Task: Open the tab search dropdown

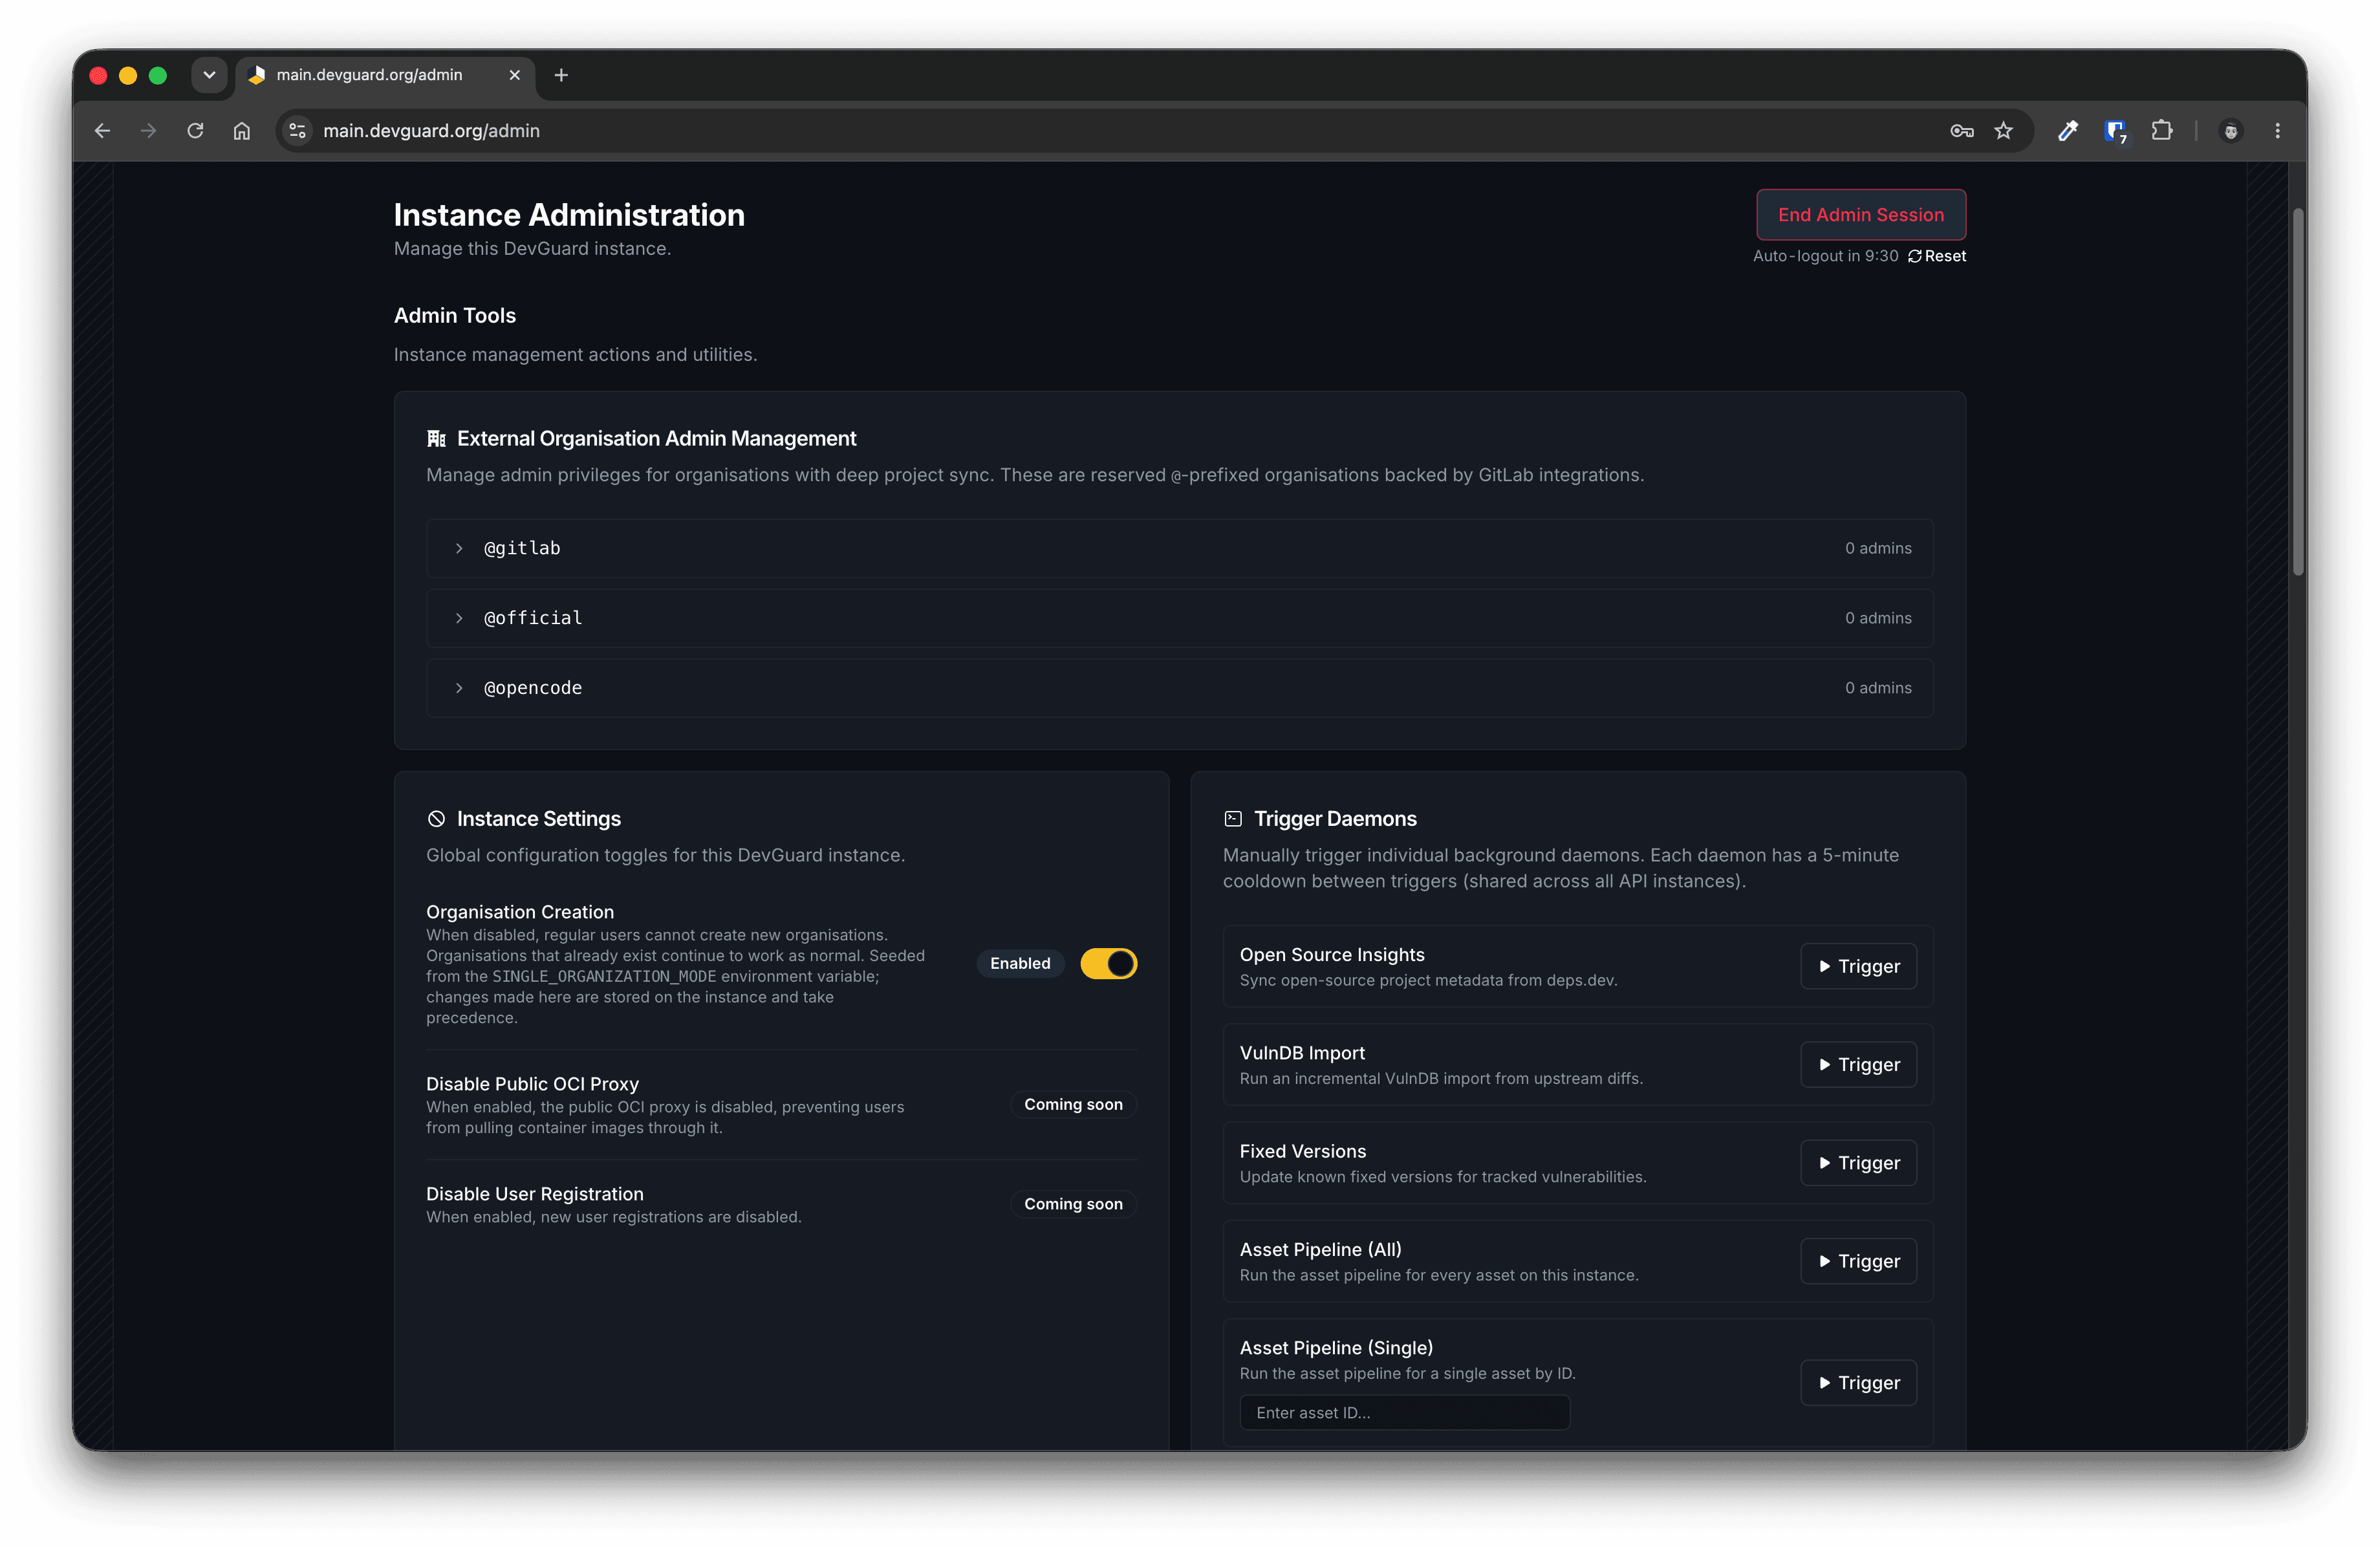Action: (x=209, y=75)
